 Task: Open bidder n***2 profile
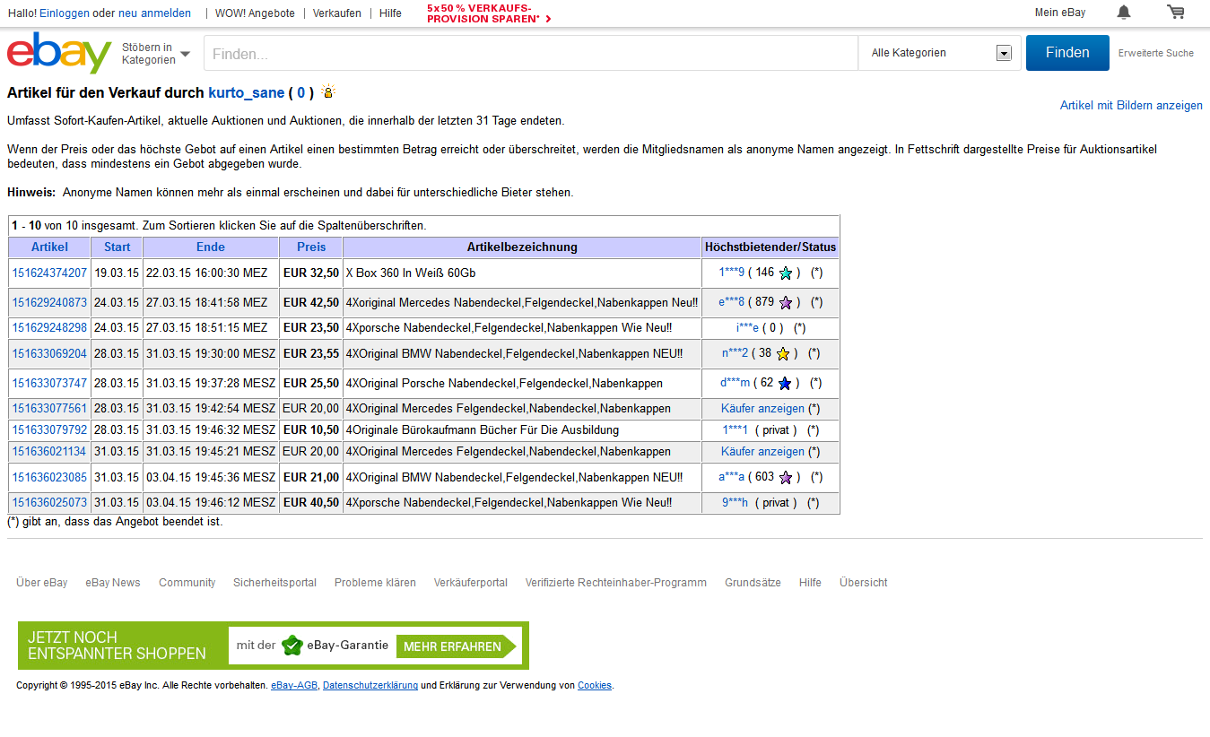click(x=735, y=353)
